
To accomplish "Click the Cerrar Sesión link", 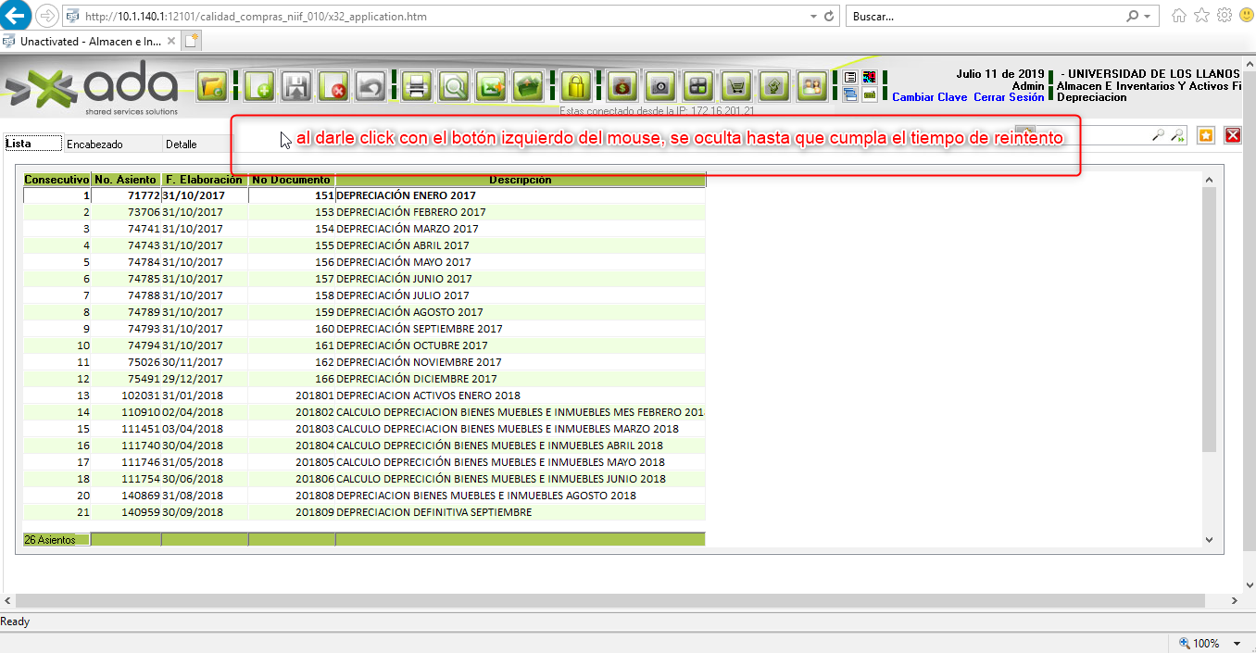I will [x=1008, y=97].
